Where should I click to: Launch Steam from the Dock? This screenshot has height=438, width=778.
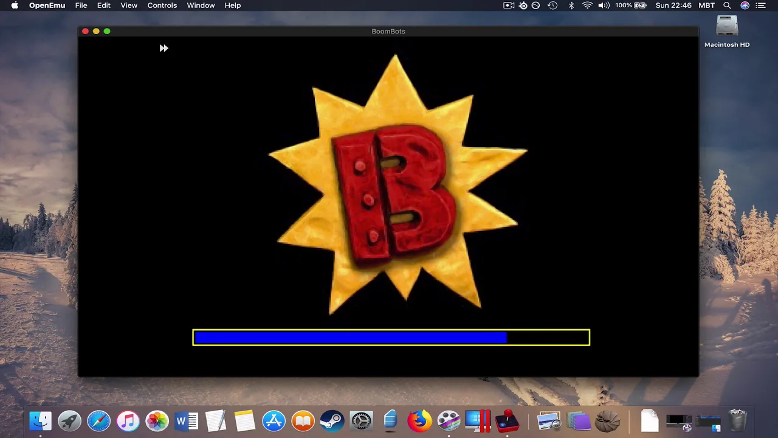click(x=332, y=420)
